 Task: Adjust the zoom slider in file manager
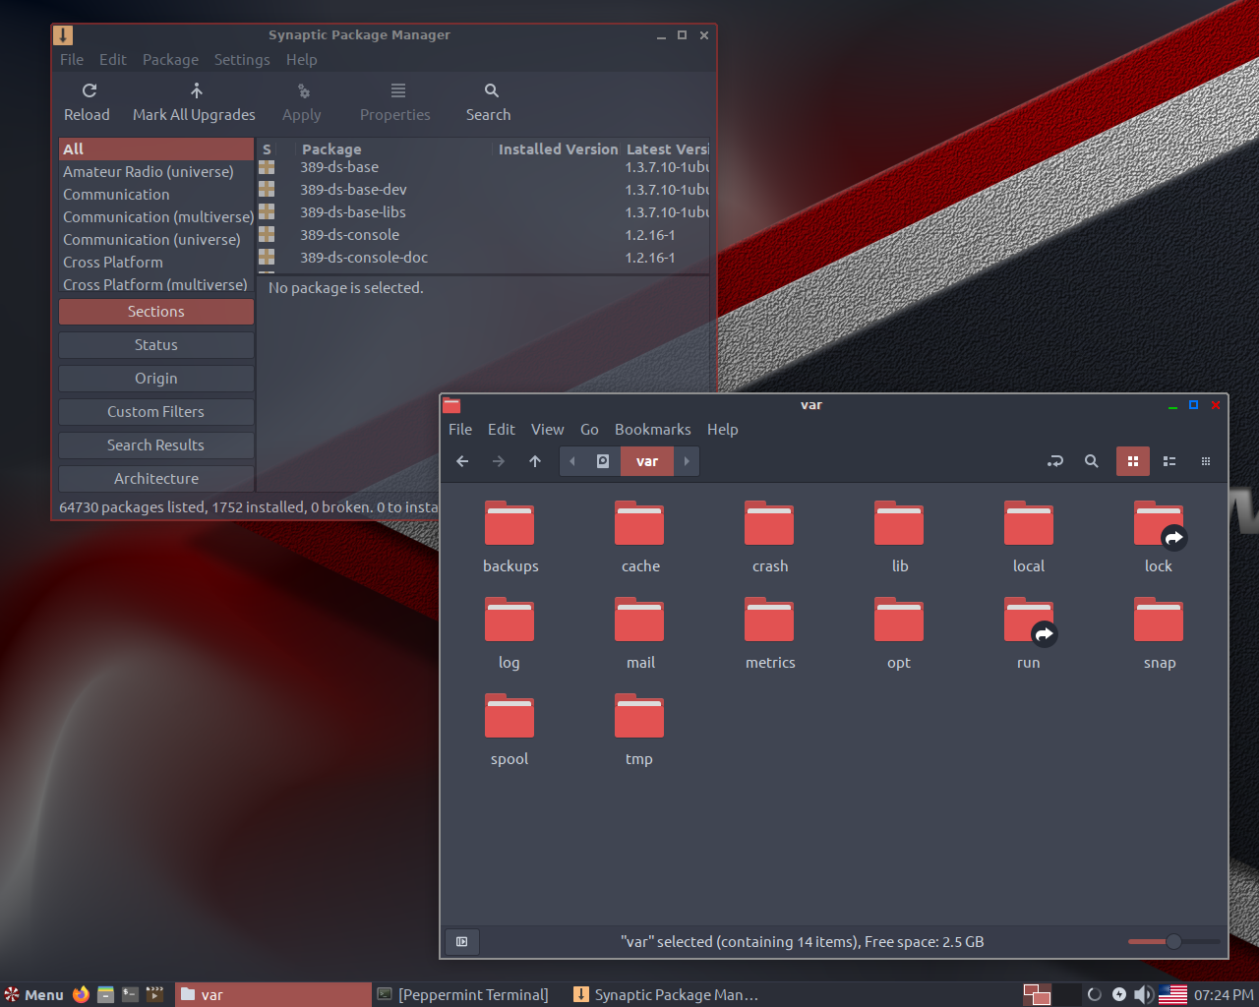[x=1173, y=942]
